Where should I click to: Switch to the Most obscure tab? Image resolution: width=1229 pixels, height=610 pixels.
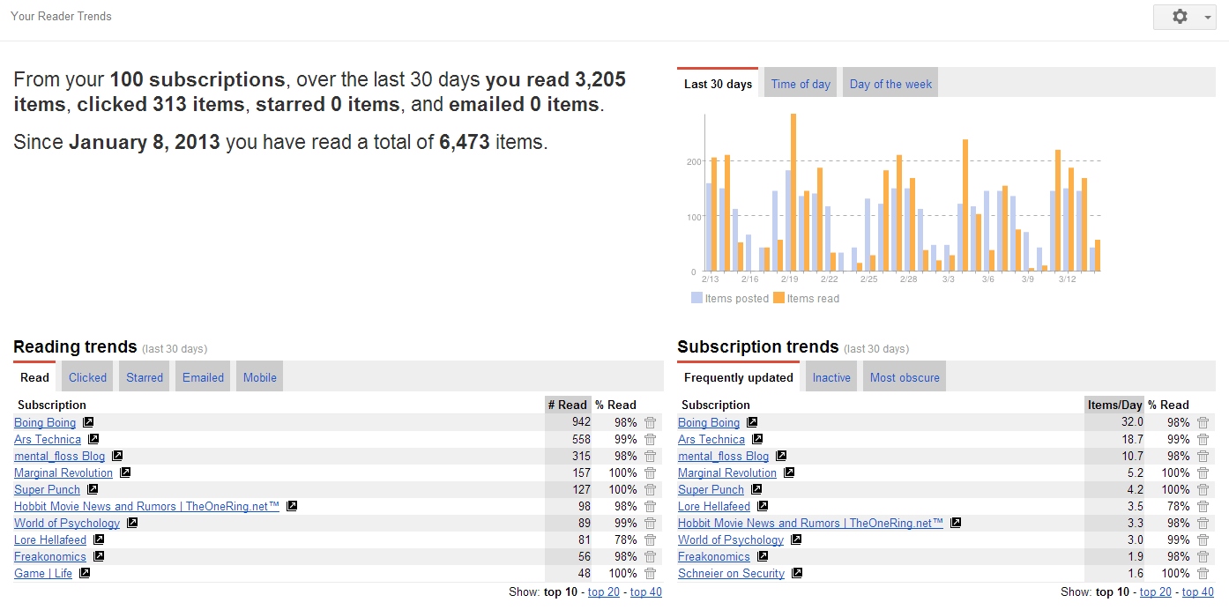[905, 377]
